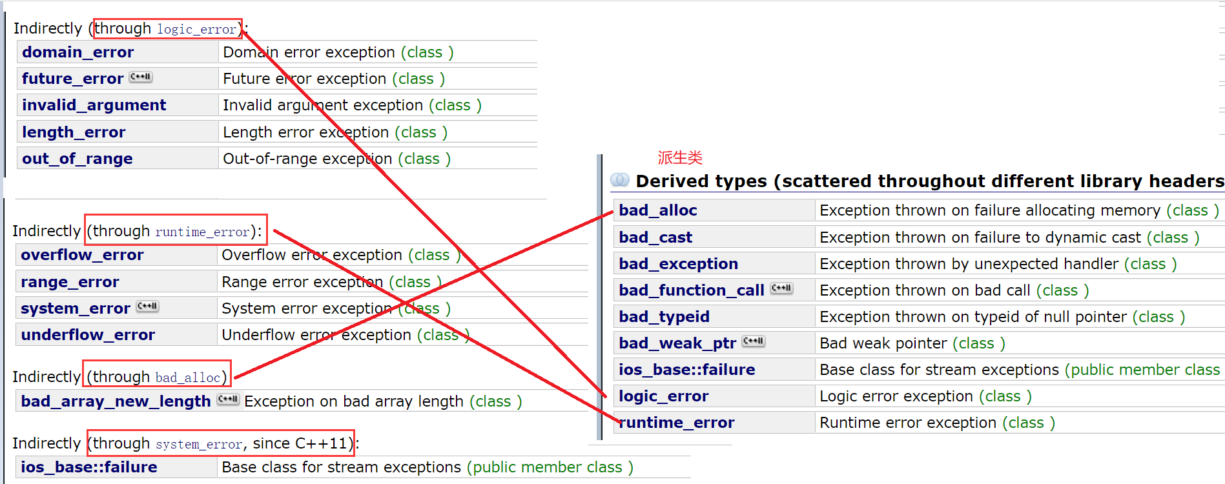Image resolution: width=1225 pixels, height=484 pixels.
Task: Click 'Out-of-range exception' description text
Action: coord(307,159)
